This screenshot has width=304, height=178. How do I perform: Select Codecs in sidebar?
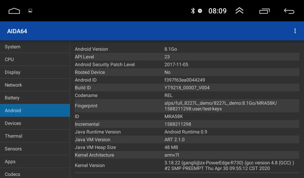pyautogui.click(x=35, y=174)
